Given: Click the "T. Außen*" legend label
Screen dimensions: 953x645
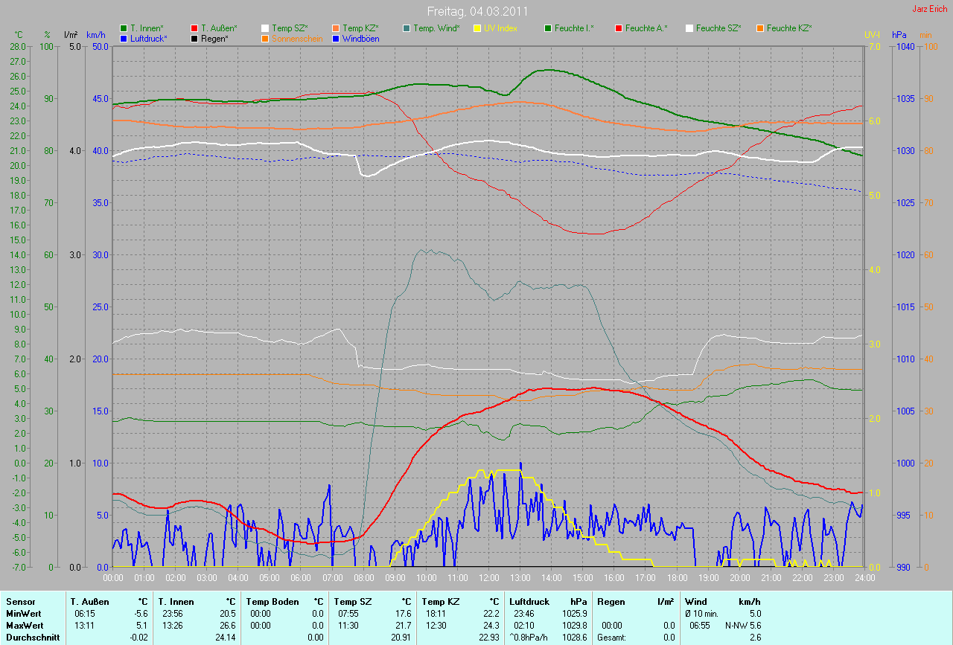Looking at the screenshot, I should point(220,28).
